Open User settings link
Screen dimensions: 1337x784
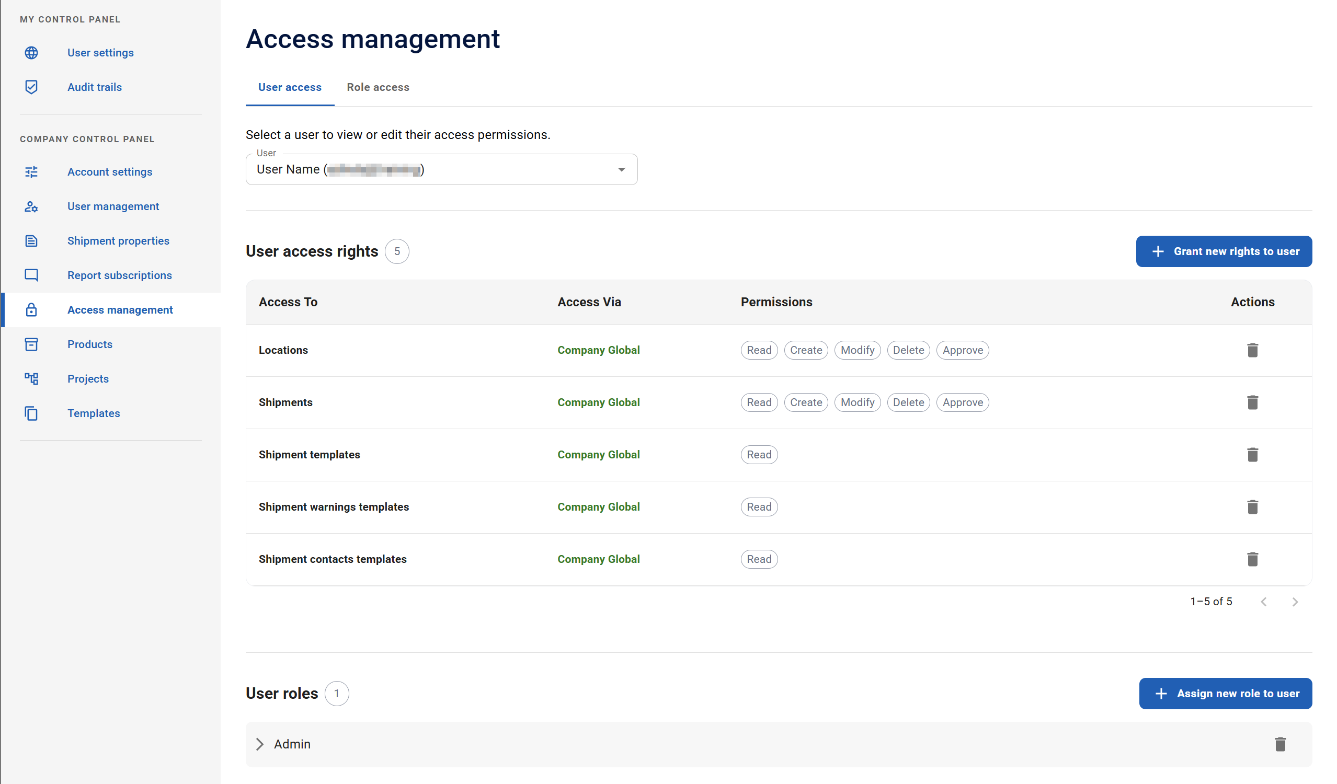pos(100,52)
